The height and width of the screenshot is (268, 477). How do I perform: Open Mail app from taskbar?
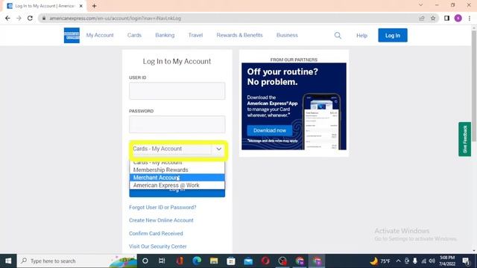click(x=248, y=261)
